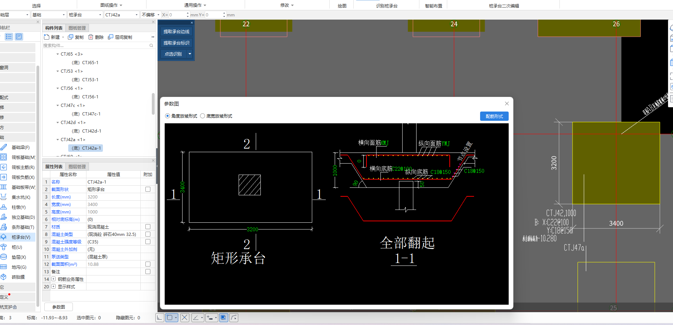Collapse the CTJ42a <1> tree node

pos(58,140)
